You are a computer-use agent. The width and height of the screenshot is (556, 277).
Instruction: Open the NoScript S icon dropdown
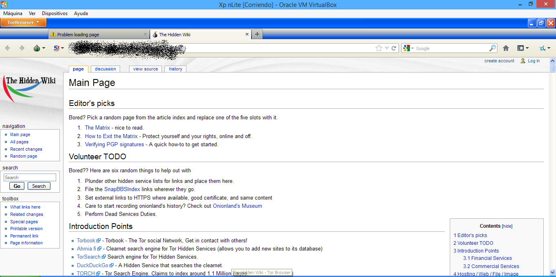(x=59, y=48)
